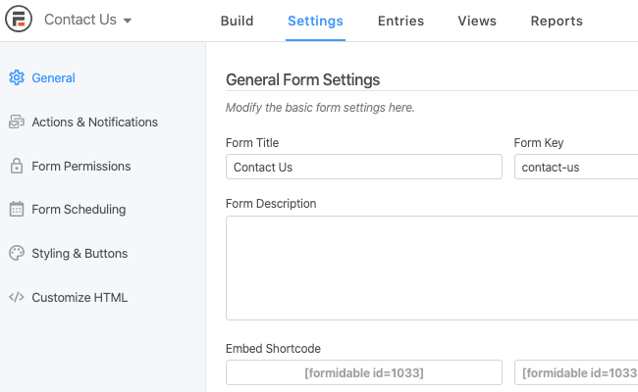Select the Settings tab
638x392 pixels.
pos(315,21)
